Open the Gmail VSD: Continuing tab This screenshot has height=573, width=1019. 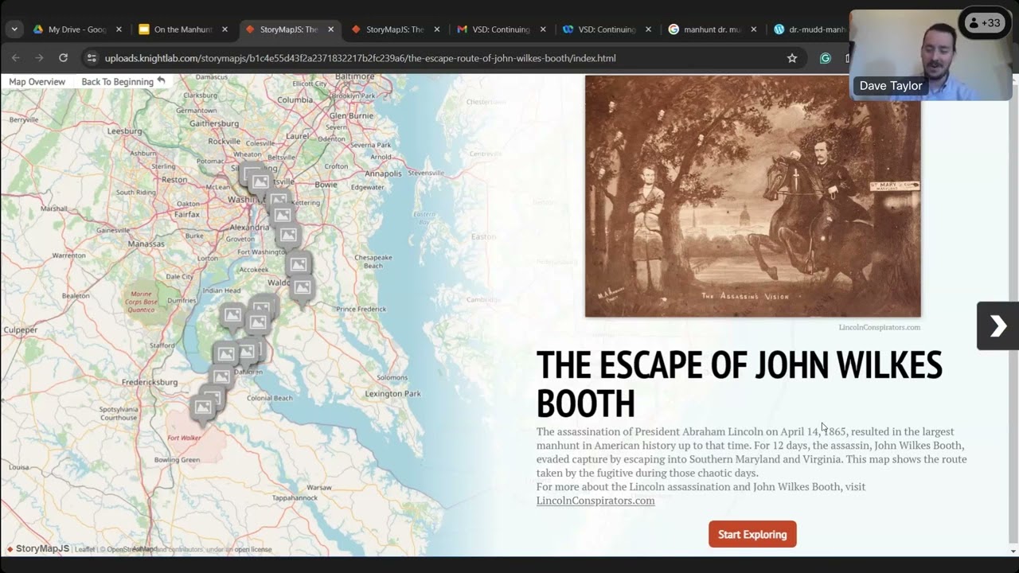point(501,29)
